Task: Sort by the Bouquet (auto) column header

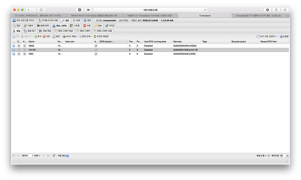Action: pyautogui.click(x=245, y=42)
